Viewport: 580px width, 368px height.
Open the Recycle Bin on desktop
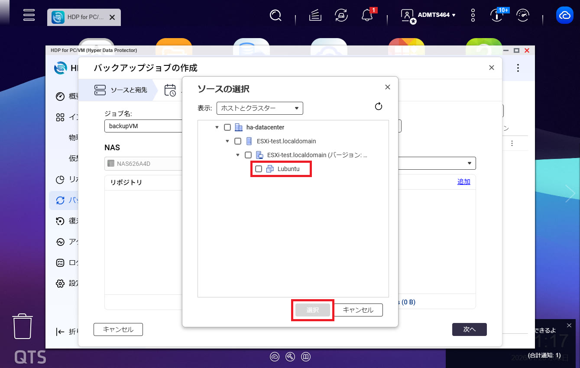23,326
